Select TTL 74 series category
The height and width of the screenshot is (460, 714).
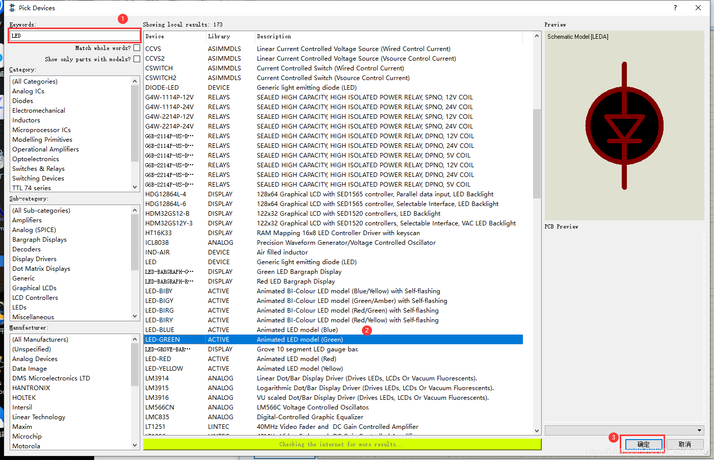[32, 188]
